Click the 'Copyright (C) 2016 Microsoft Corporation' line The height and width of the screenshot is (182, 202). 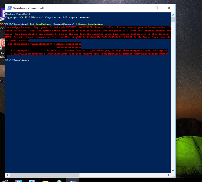pyautogui.click(x=48, y=17)
